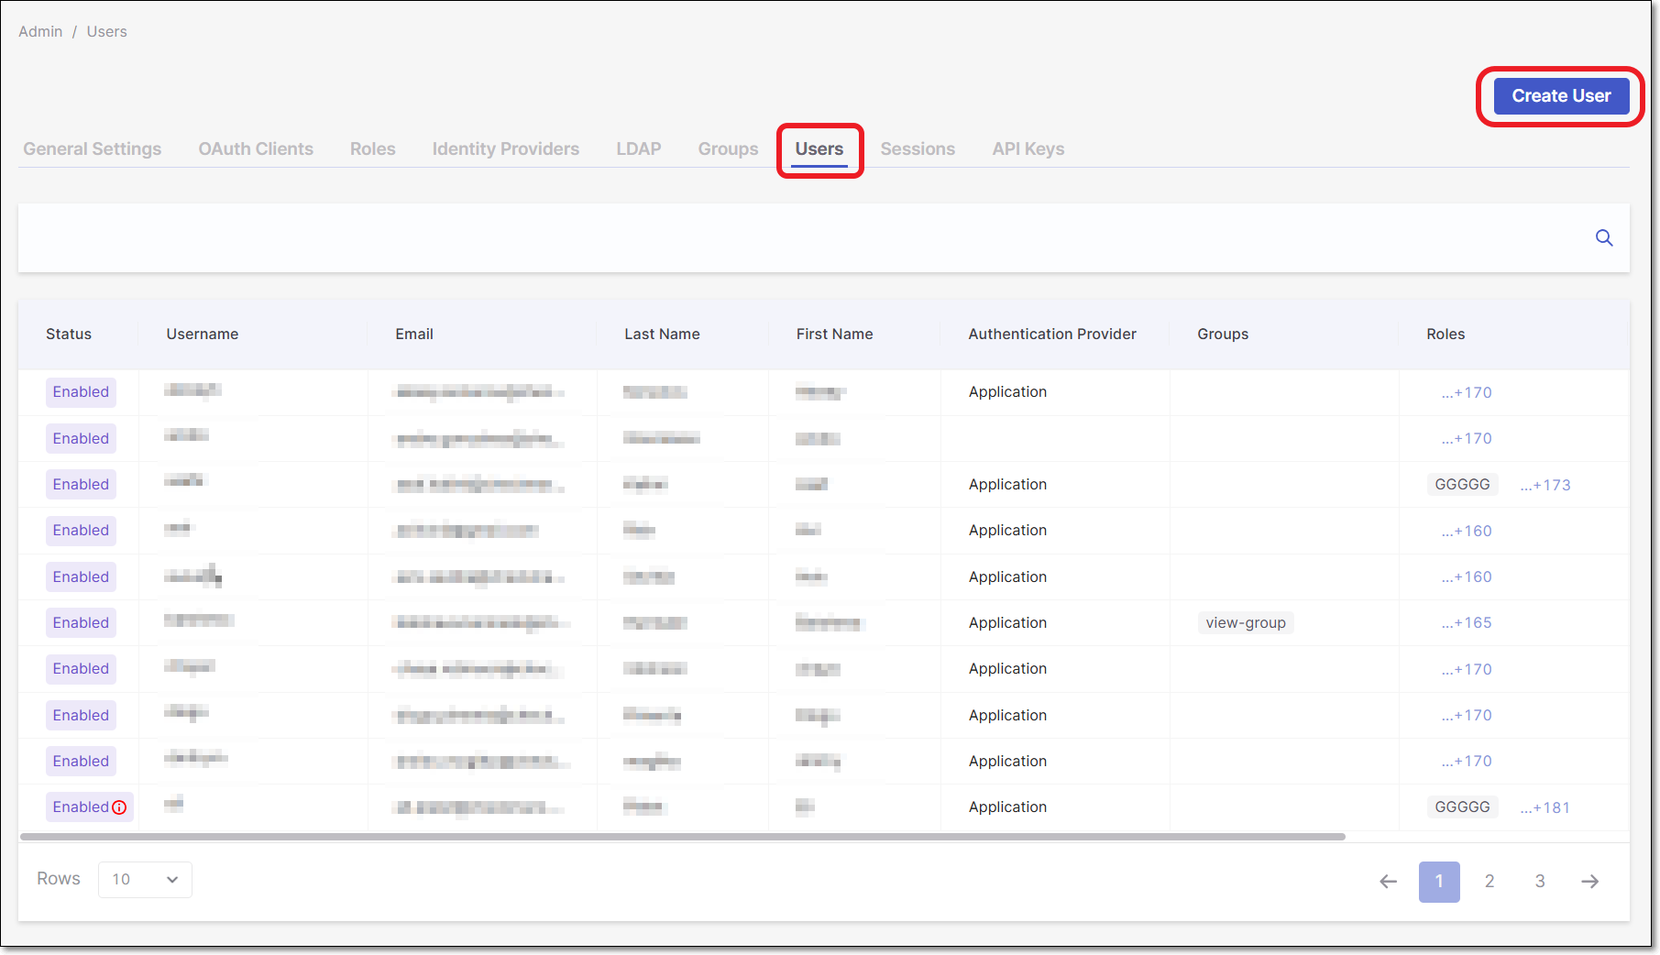
Task: Click the horizontal table scrollbar
Action: coord(683,837)
